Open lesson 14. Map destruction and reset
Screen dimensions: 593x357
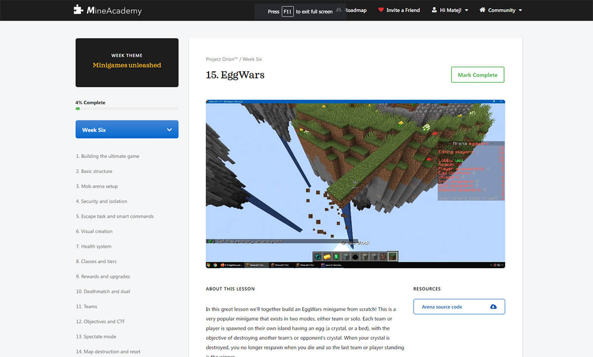pos(108,352)
